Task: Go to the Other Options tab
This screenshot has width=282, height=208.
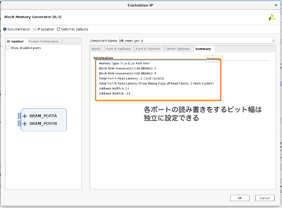Action: (x=178, y=49)
